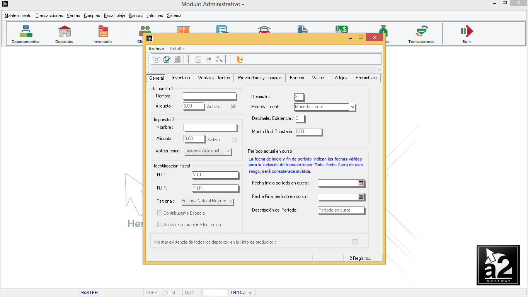Click the N.I.T. input field

215,175
